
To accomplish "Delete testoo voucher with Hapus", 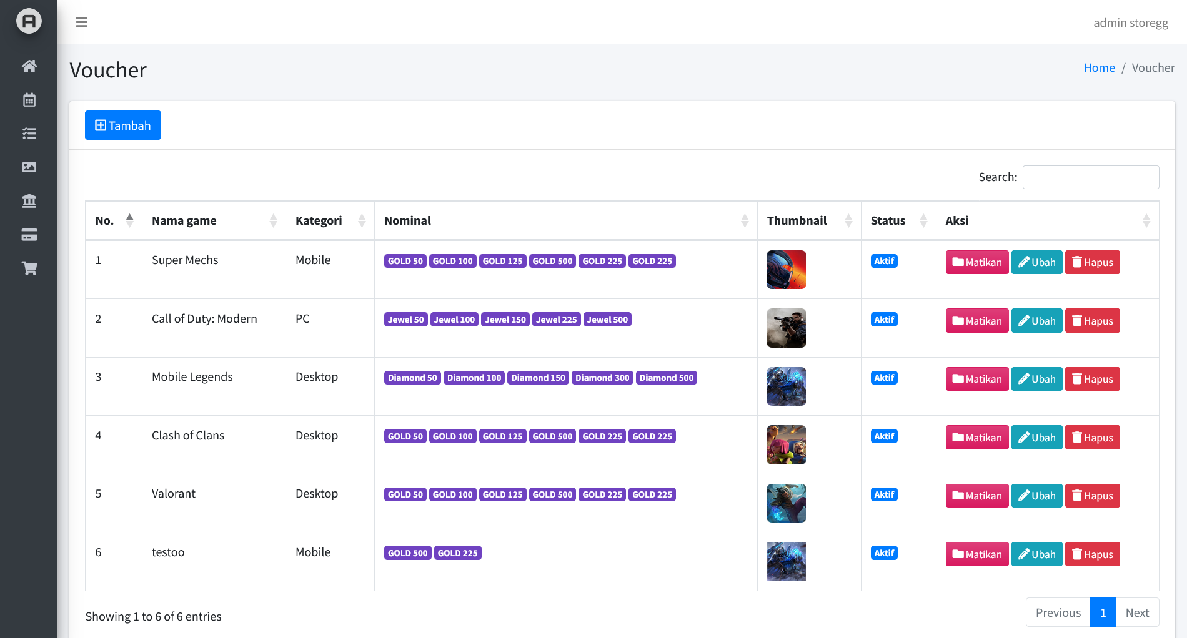I will (x=1093, y=554).
